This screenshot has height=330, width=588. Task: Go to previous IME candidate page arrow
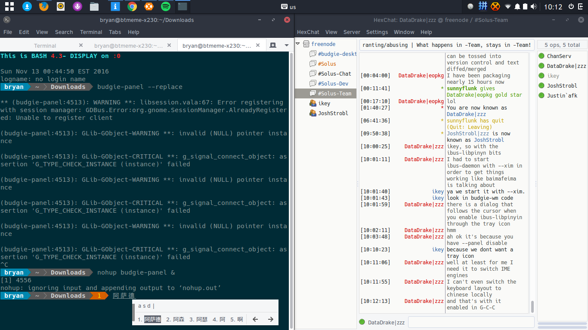click(x=255, y=319)
